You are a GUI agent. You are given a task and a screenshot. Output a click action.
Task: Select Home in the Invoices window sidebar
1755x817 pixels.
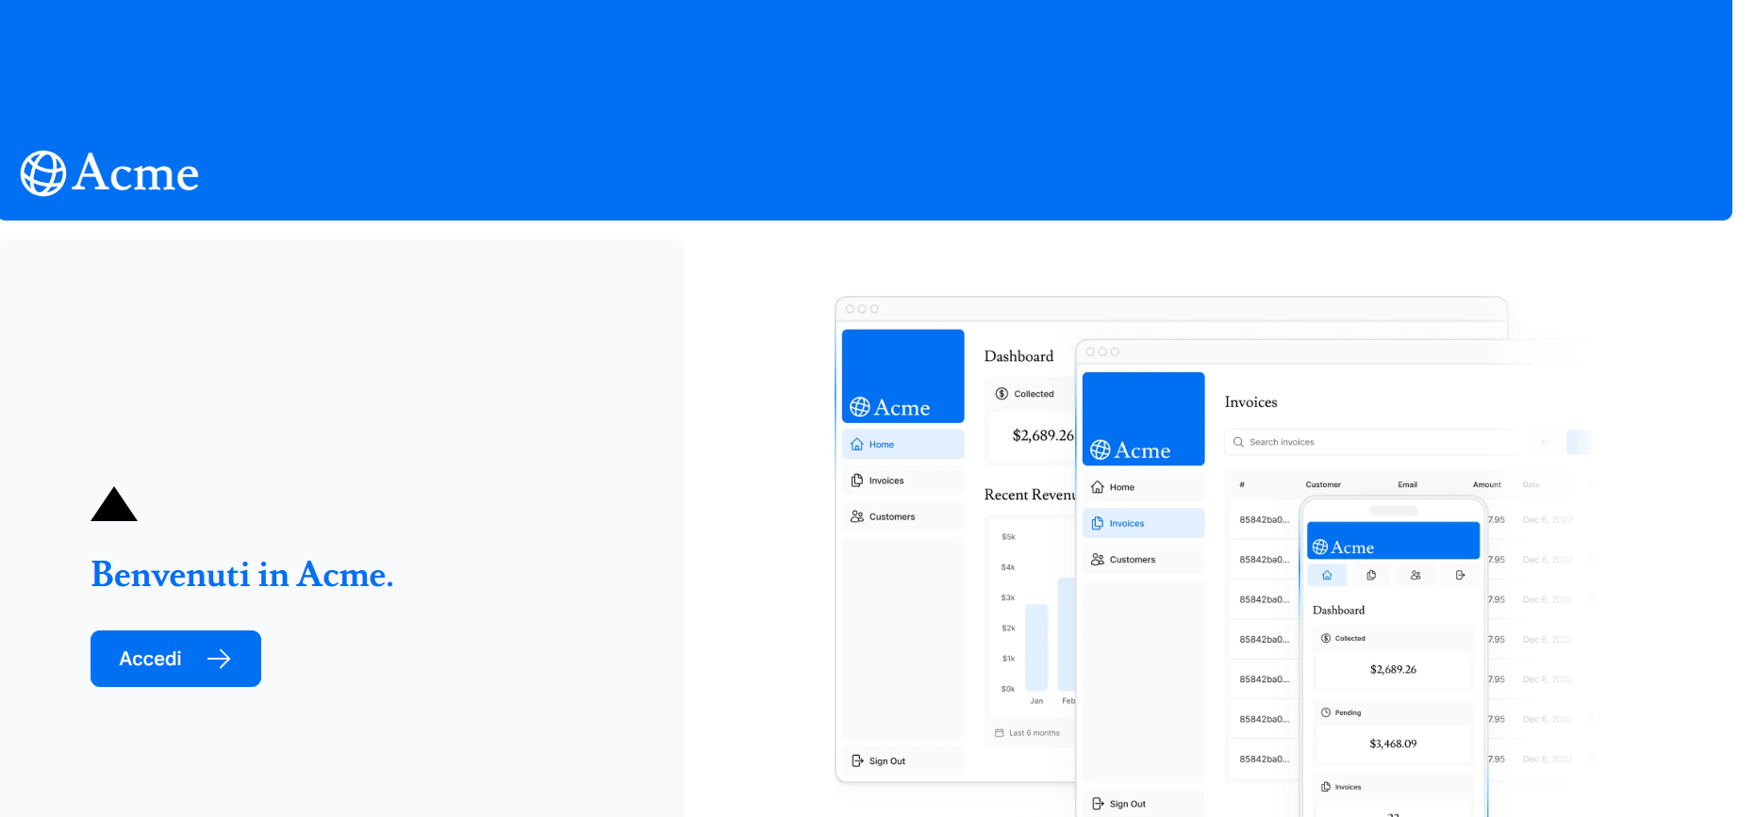(1143, 487)
